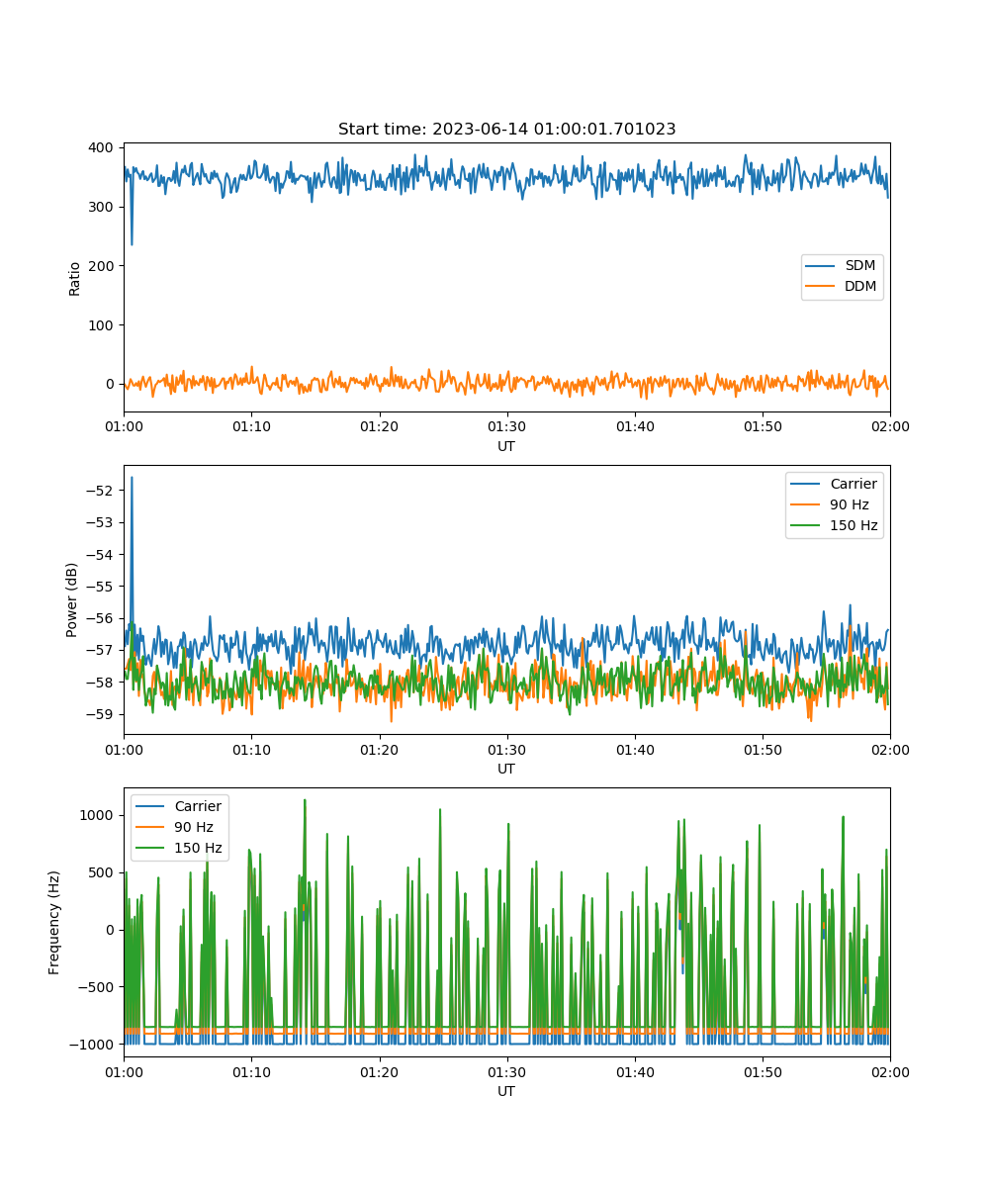The height and width of the screenshot is (1187, 989).
Task: Select 90 Hz in the Frequency plot legend
Action: (179, 827)
